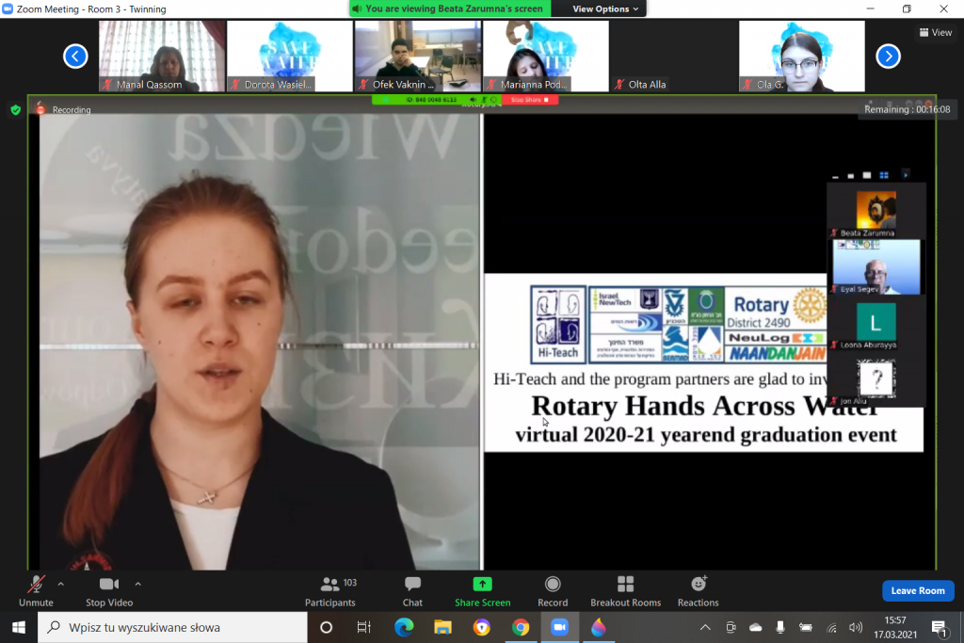The image size is (964, 643).
Task: Click the Windows search box
Action: click(x=172, y=627)
